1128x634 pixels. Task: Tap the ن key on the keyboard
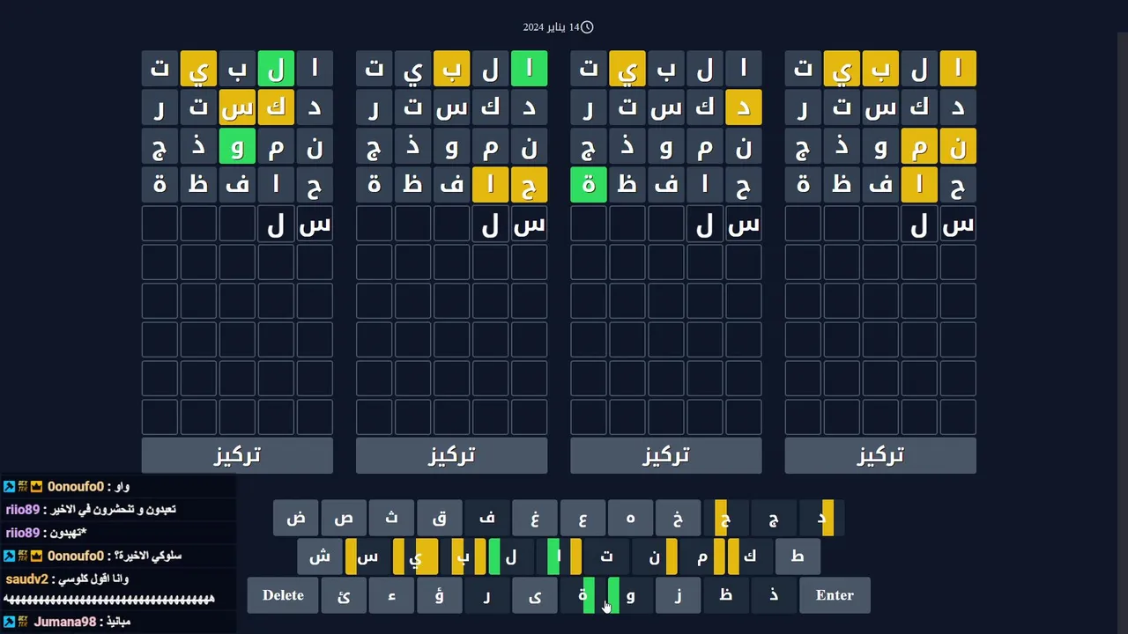654,557
